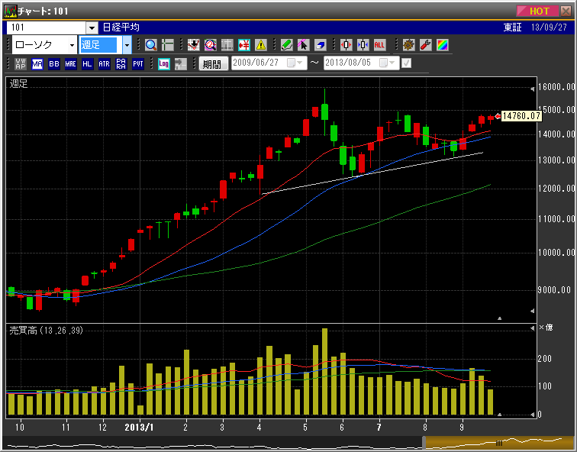Expand the stock code 101 dropdown
Screen dimensions: 577x452
click(92, 27)
